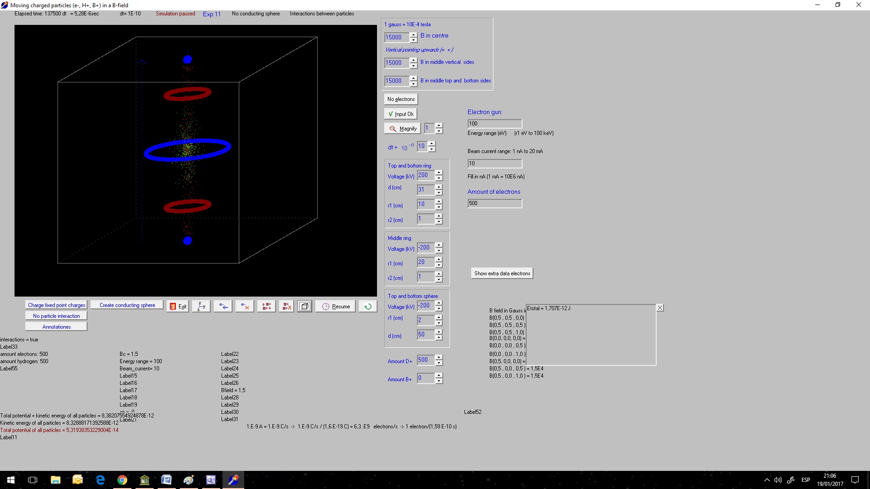Close the Etotal info box

[660, 308]
